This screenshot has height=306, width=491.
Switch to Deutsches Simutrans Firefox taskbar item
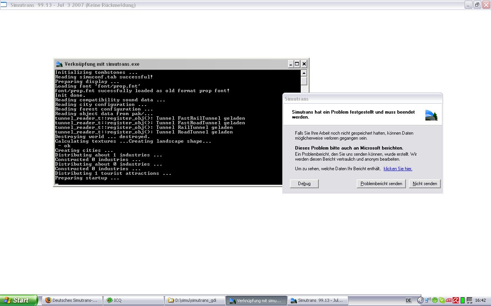(72, 300)
